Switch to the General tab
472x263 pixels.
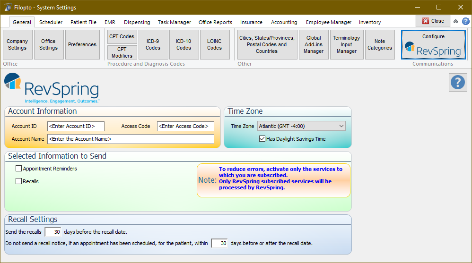click(x=22, y=22)
